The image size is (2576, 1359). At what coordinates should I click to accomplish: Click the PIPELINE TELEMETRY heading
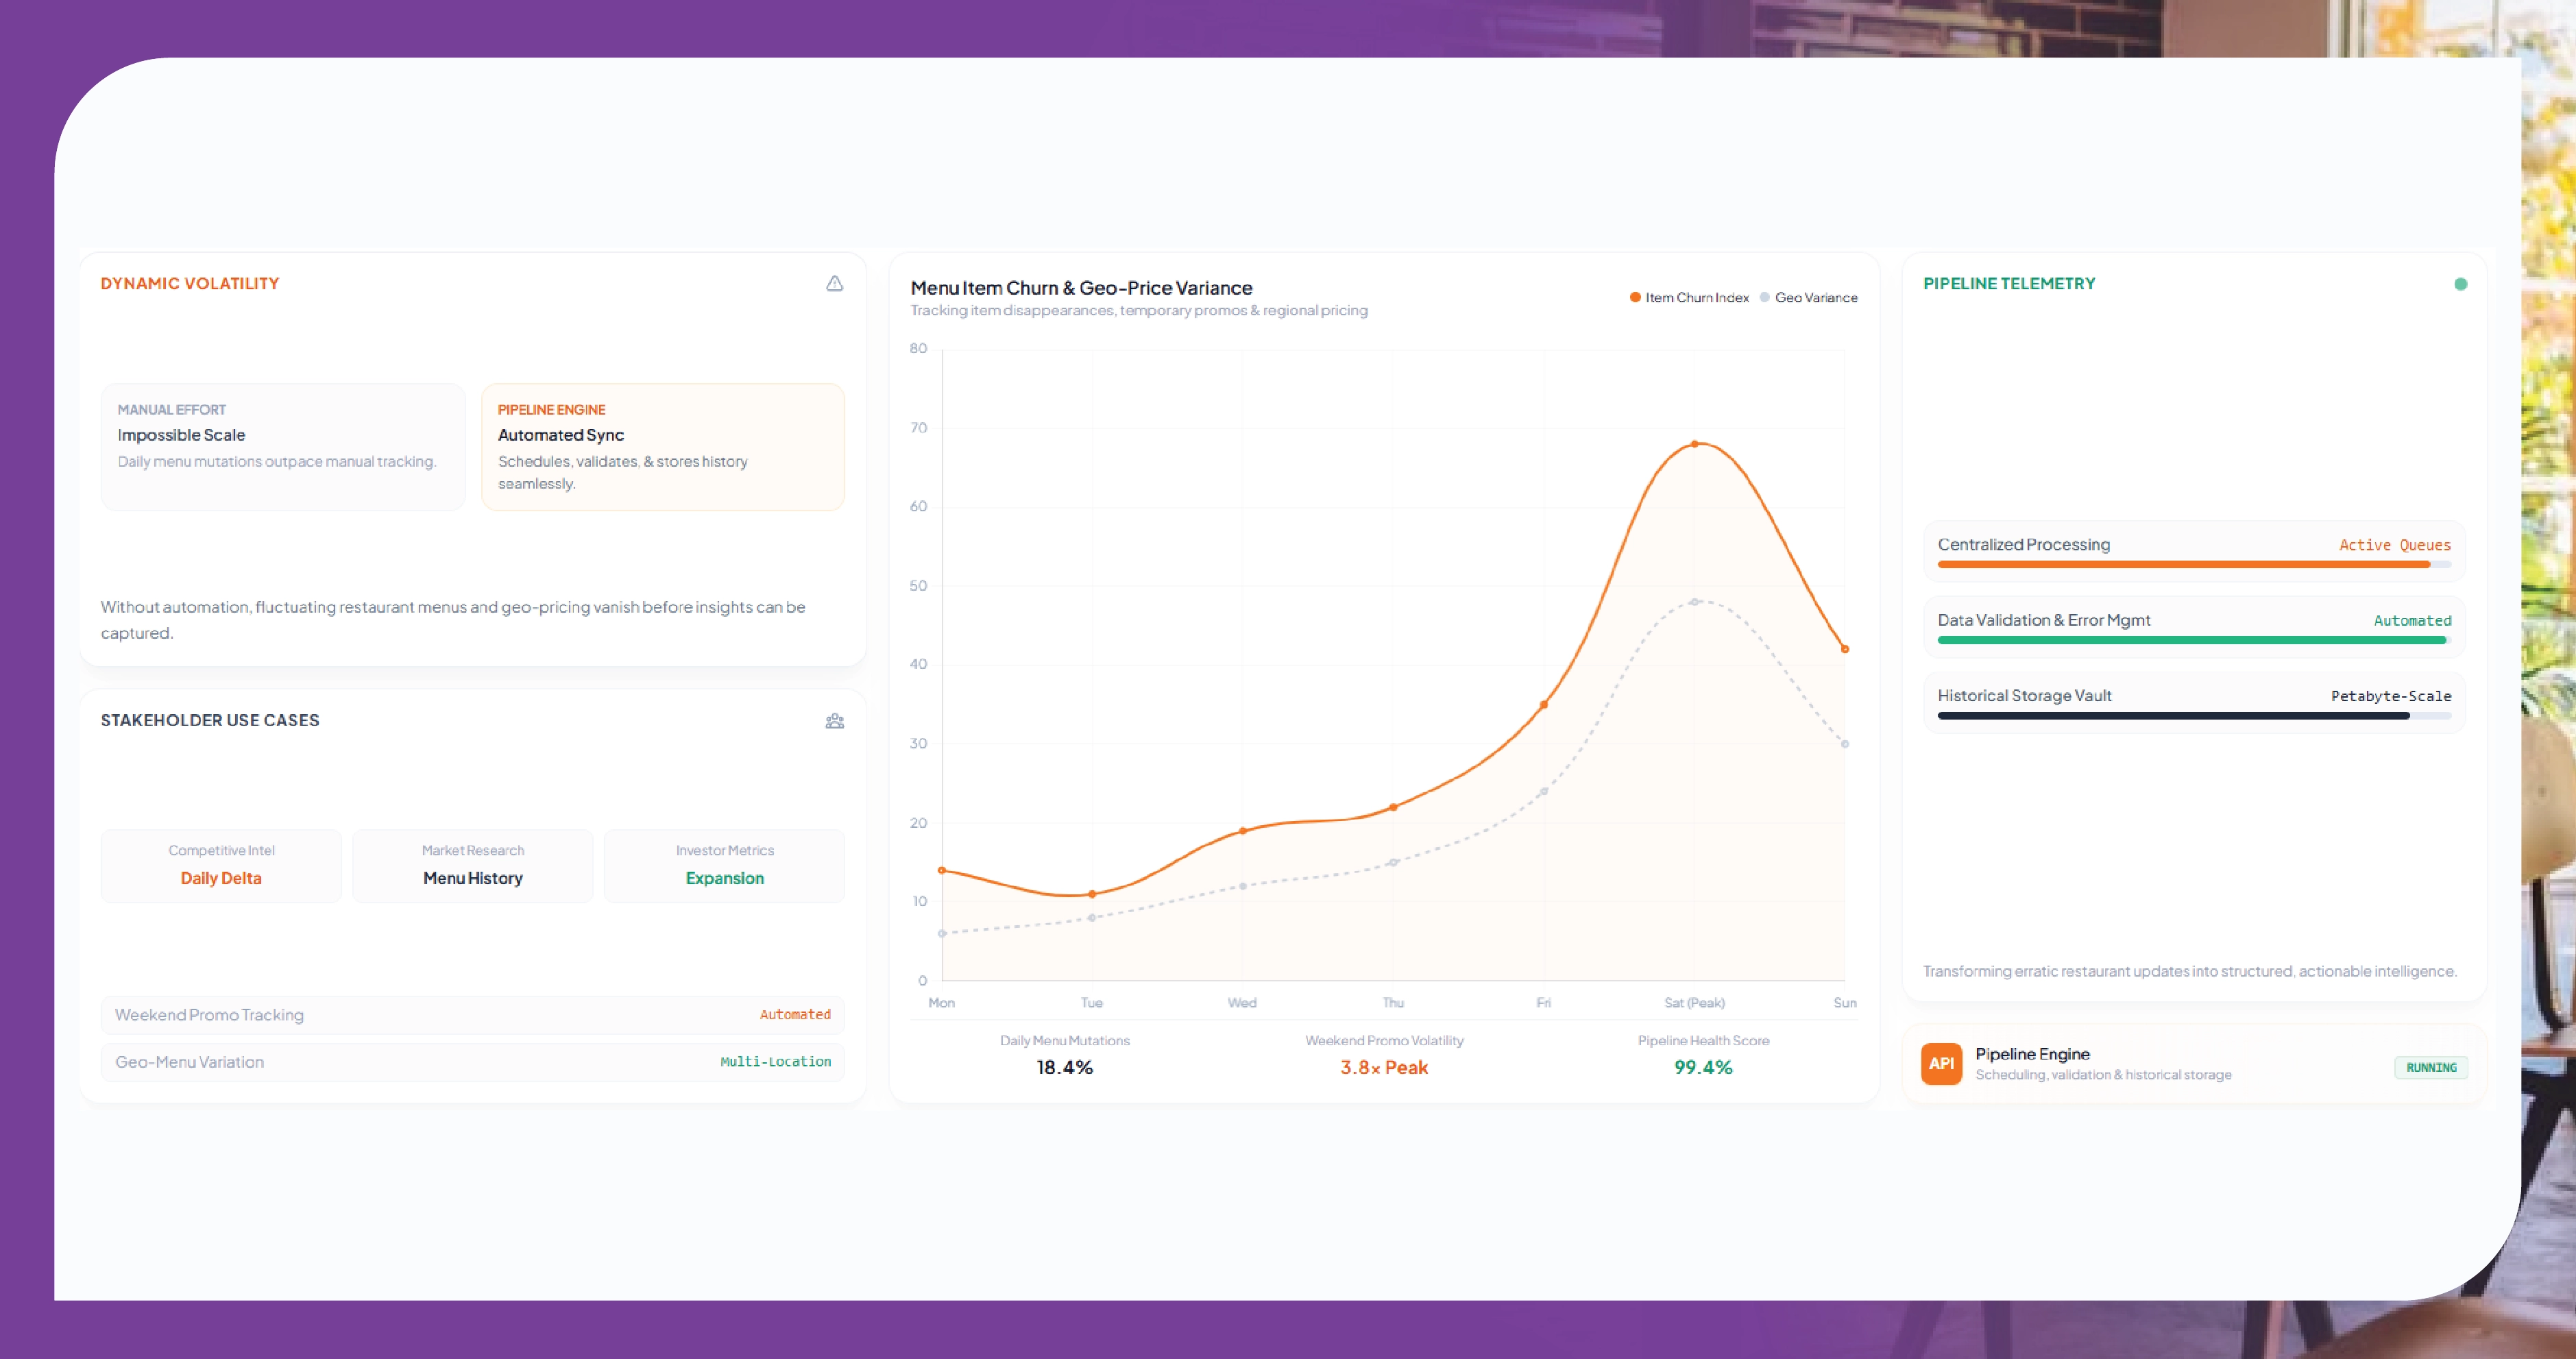[2009, 284]
